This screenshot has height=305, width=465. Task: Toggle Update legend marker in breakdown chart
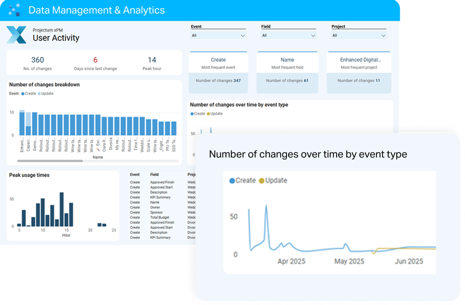39,93
